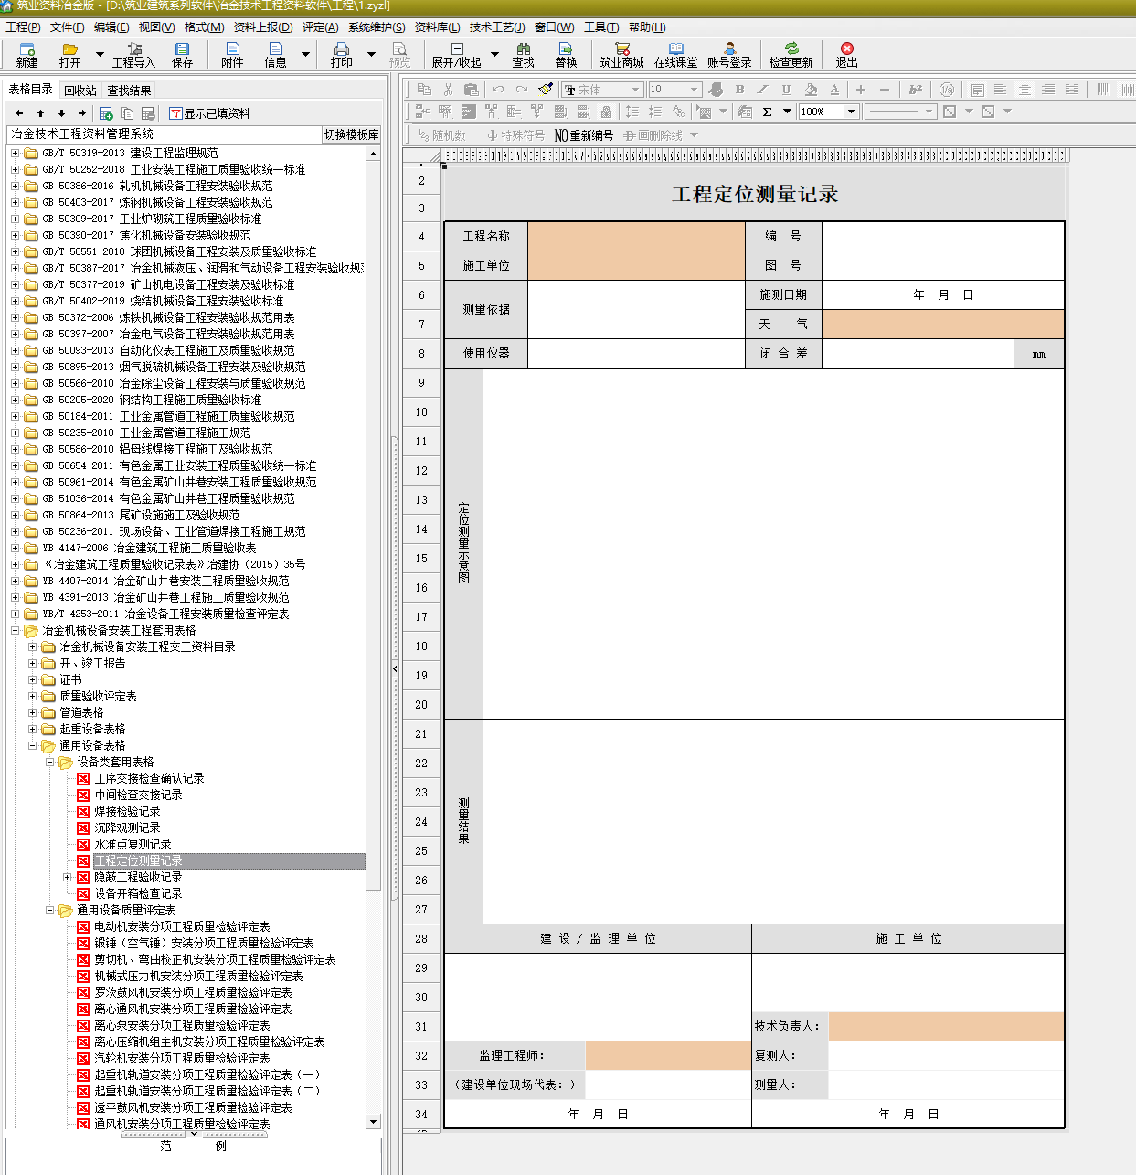This screenshot has height=1175, width=1136.
Task: Click the 信息 info icon
Action: tap(275, 55)
